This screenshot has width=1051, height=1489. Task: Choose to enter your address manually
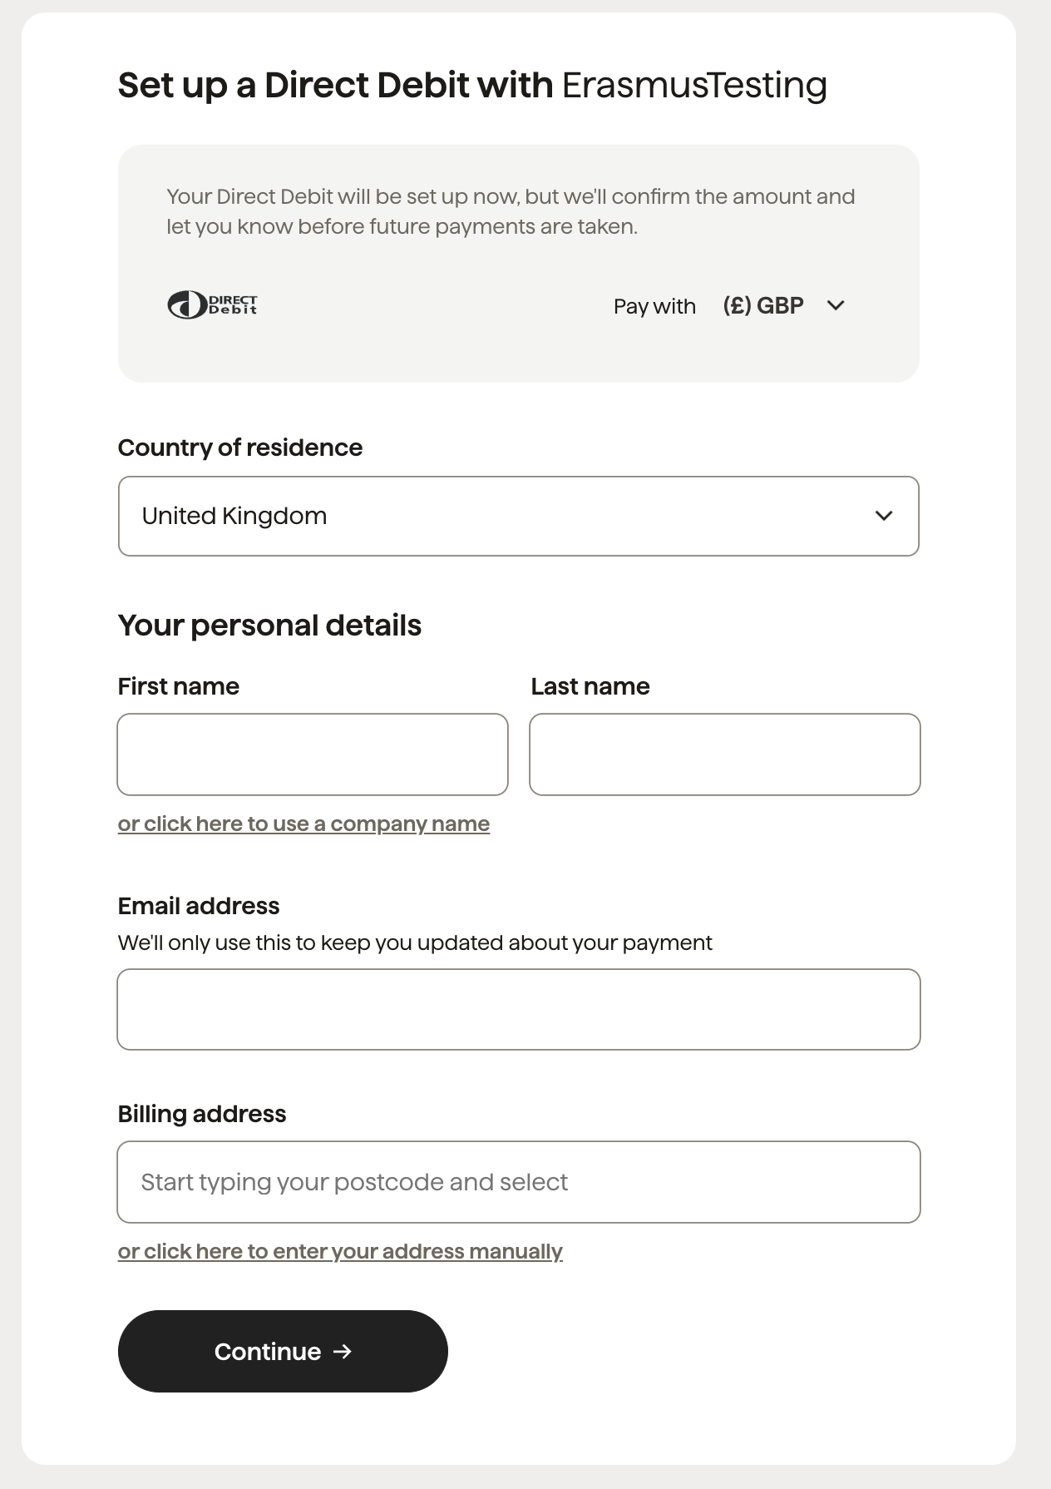click(x=340, y=1252)
